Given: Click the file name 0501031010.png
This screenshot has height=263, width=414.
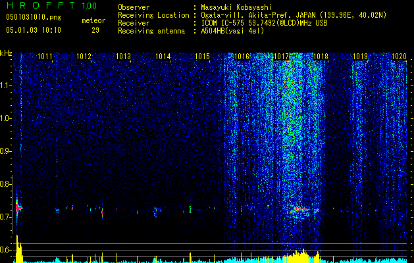Looking at the screenshot, I should pos(34,17).
